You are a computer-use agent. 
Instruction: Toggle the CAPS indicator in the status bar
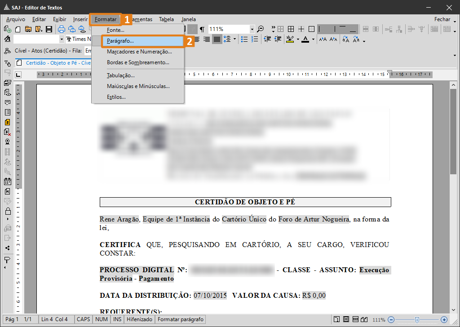83,319
